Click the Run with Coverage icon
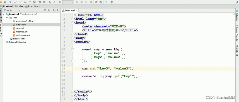This screenshot has height=102, width=239. 86,2
